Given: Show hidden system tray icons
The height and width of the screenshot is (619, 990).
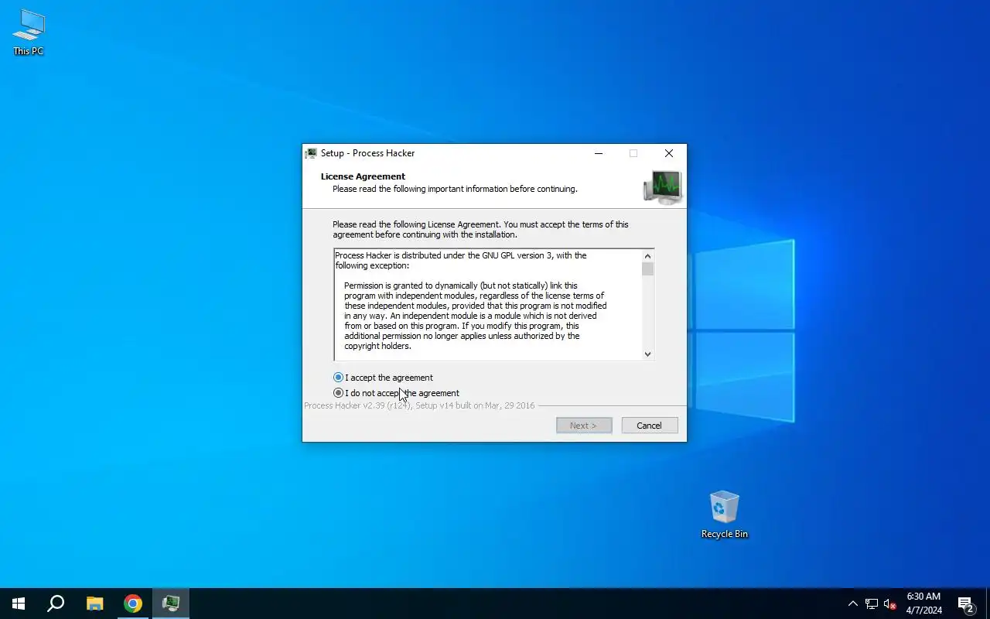Looking at the screenshot, I should [x=852, y=604].
